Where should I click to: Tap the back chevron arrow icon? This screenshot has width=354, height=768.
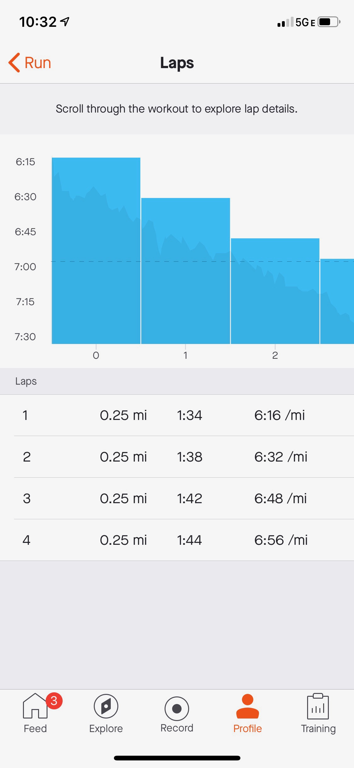(x=14, y=62)
